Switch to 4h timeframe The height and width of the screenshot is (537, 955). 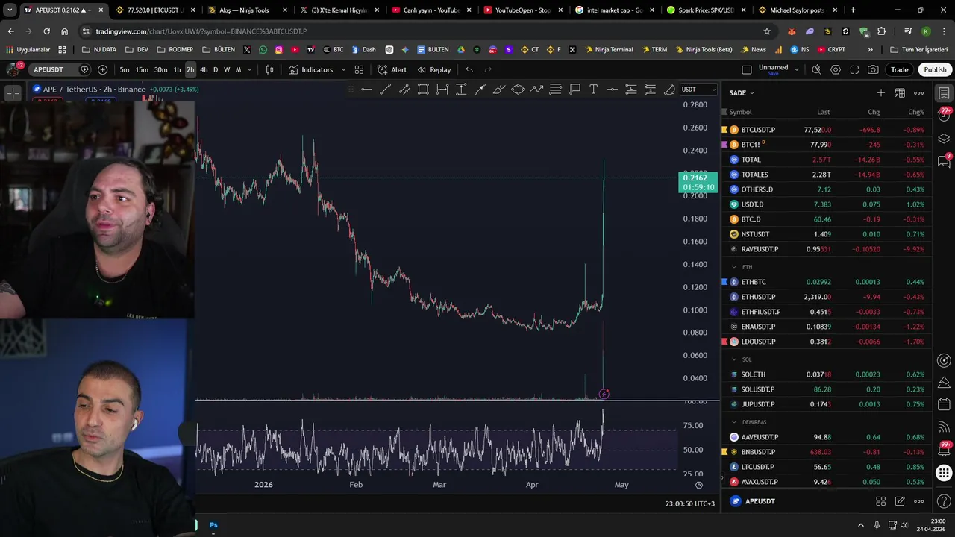click(204, 69)
